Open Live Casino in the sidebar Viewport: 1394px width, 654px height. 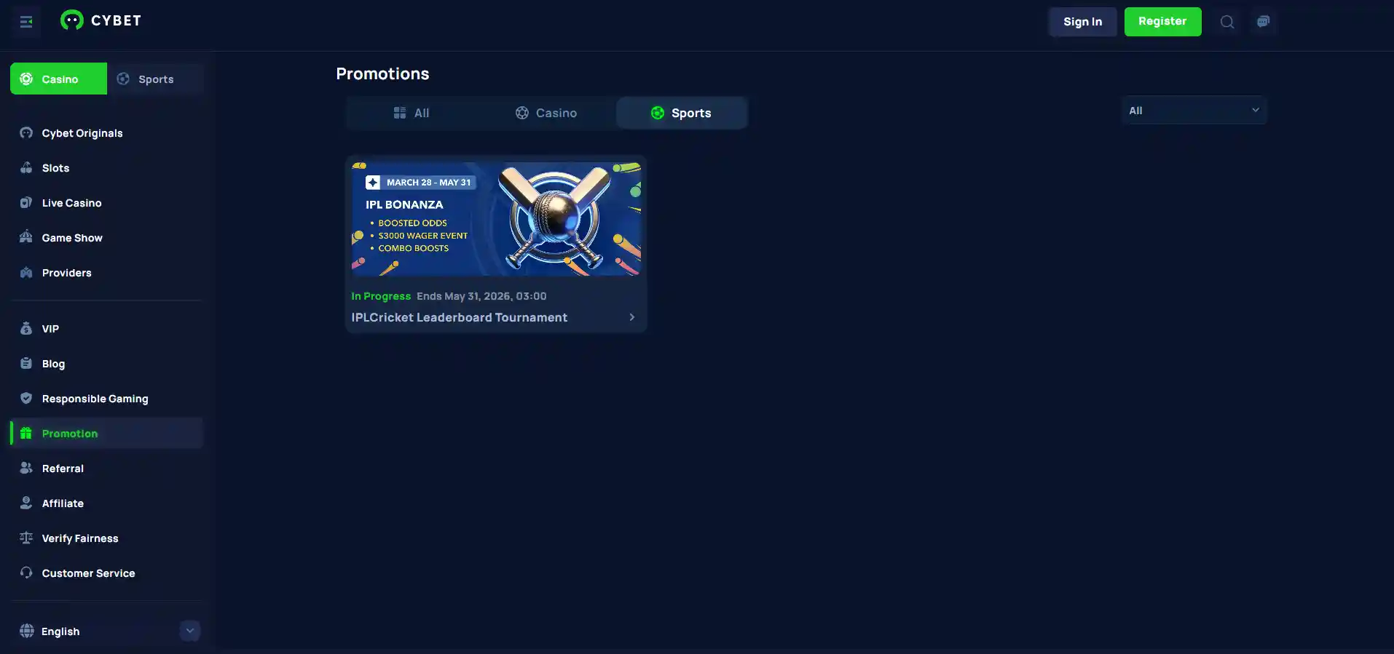(x=71, y=203)
